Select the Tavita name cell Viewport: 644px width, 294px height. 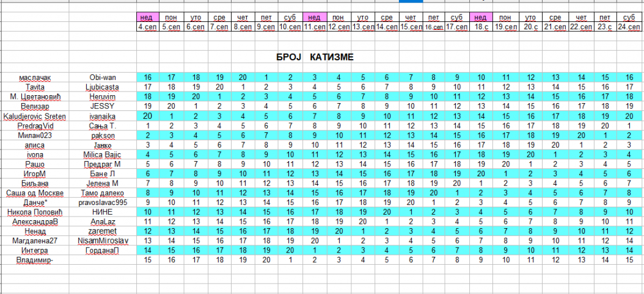point(35,87)
